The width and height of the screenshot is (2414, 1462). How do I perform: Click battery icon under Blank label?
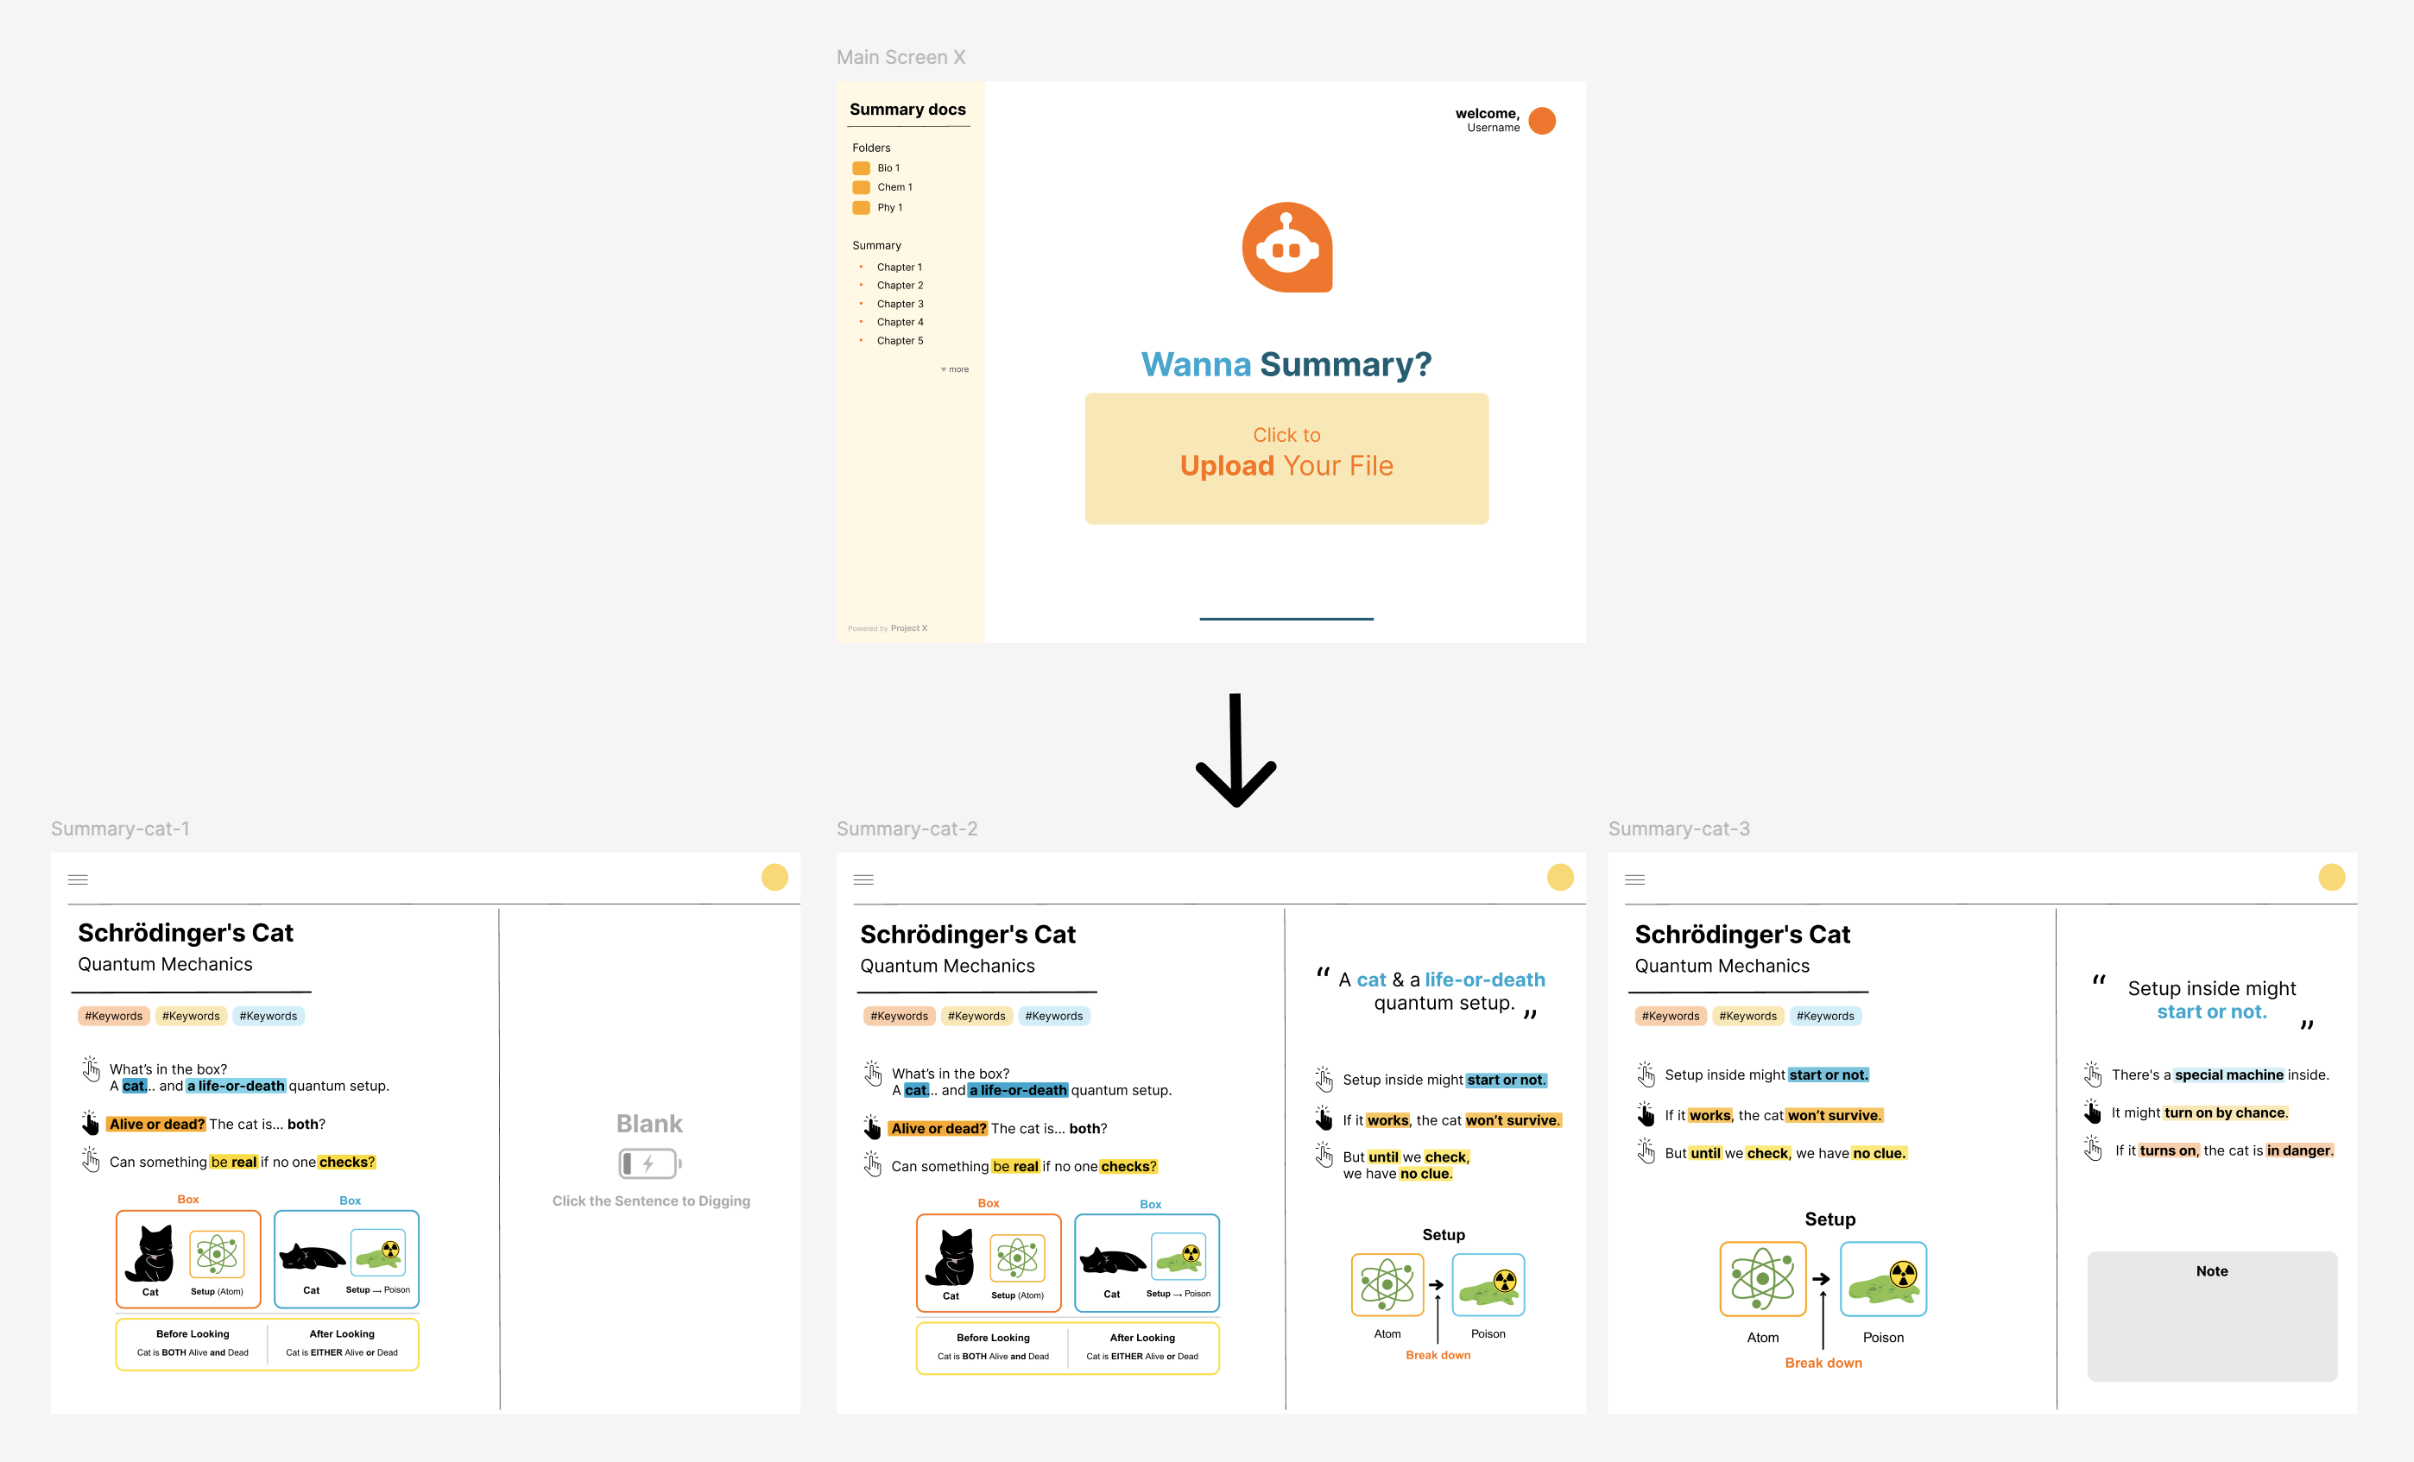649,1163
